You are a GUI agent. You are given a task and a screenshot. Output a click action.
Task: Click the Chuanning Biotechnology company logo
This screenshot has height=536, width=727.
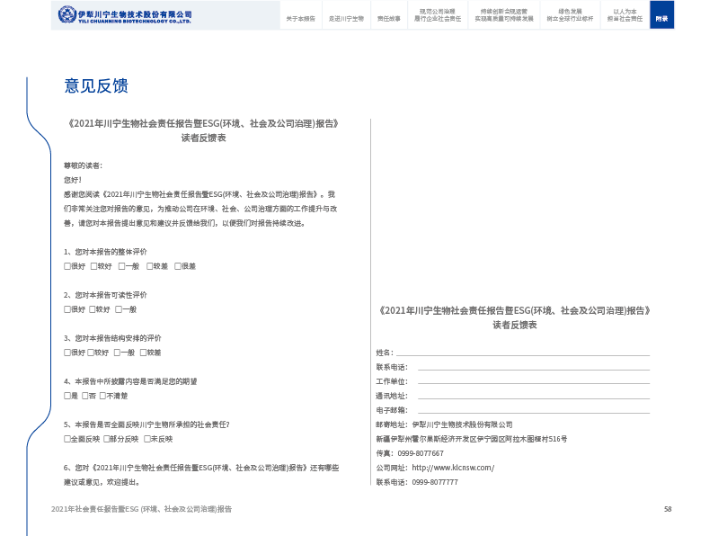125,15
